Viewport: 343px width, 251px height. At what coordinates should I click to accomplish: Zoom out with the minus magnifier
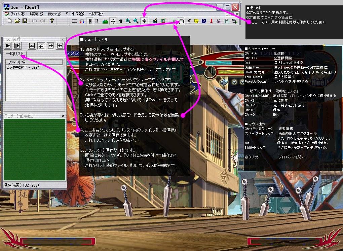tap(136, 21)
